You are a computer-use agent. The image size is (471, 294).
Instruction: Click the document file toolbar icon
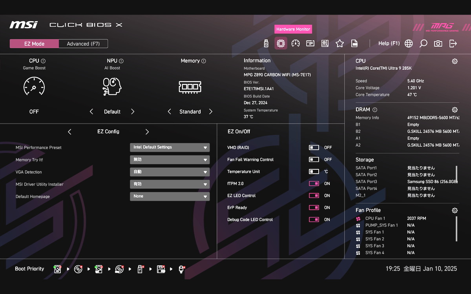tap(354, 44)
